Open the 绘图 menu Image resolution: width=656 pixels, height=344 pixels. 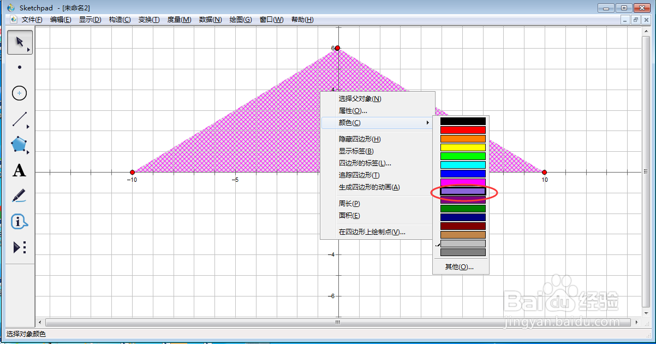240,19
